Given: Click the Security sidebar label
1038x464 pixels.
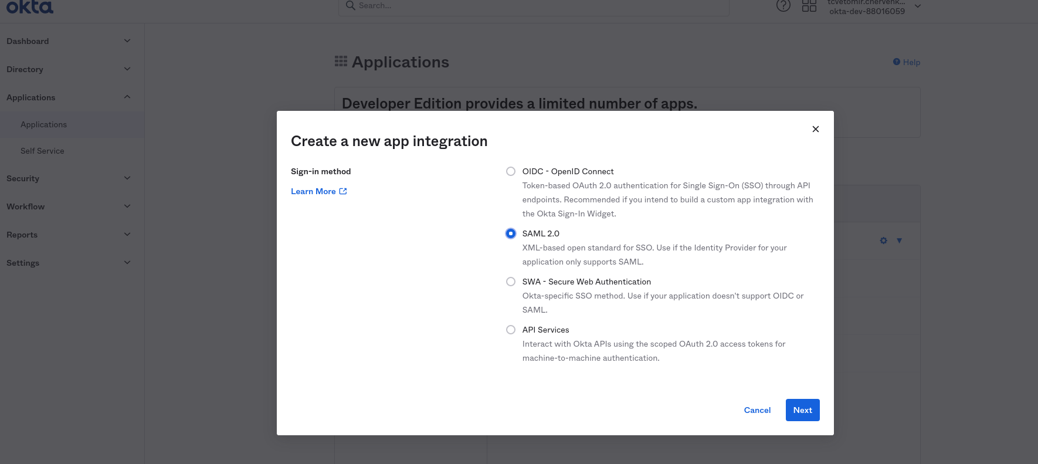Looking at the screenshot, I should coord(23,178).
